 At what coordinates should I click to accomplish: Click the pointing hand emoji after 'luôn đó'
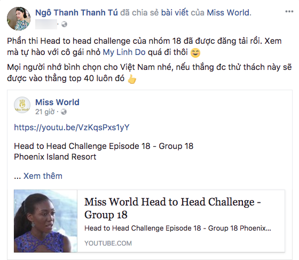(132, 79)
